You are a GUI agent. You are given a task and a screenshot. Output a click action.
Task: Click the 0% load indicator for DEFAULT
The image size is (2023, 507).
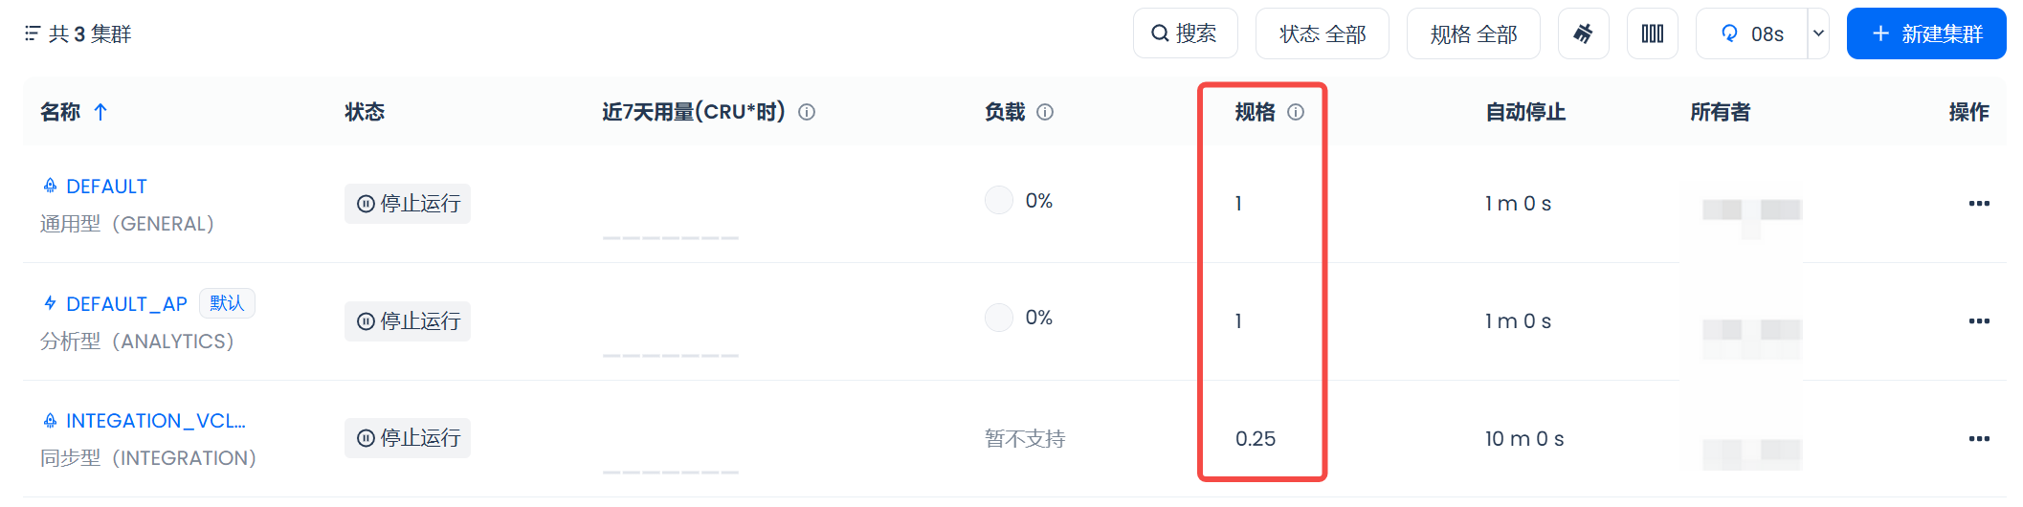pos(1019,201)
